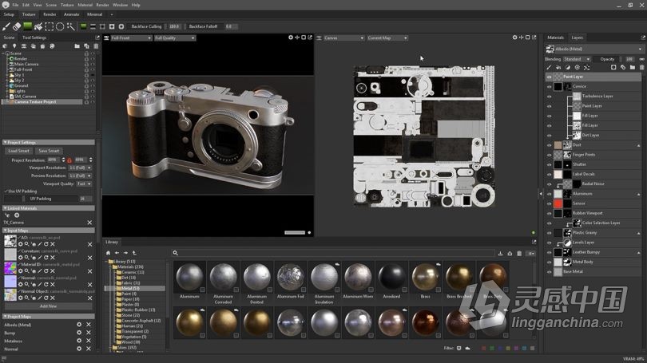Pop out the Canvas viewport
The width and height of the screenshot is (647, 363).
coord(534,37)
